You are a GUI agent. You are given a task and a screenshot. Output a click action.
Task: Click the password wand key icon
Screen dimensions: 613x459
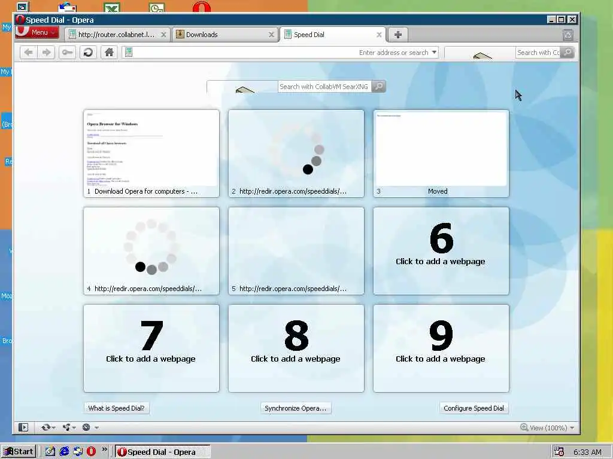tap(67, 53)
